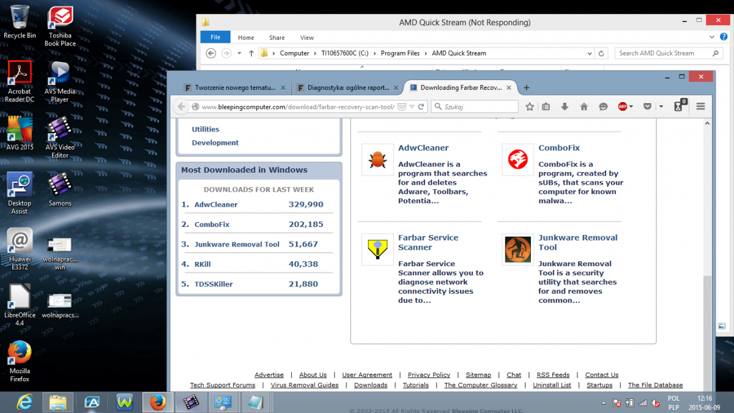Open RKill link in downloads list
734x413 pixels.
pos(202,264)
